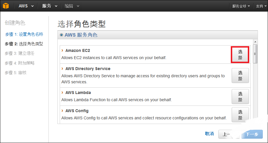Select the AWS 服务角色 radio button
The width and height of the screenshot is (268, 143).
point(61,35)
